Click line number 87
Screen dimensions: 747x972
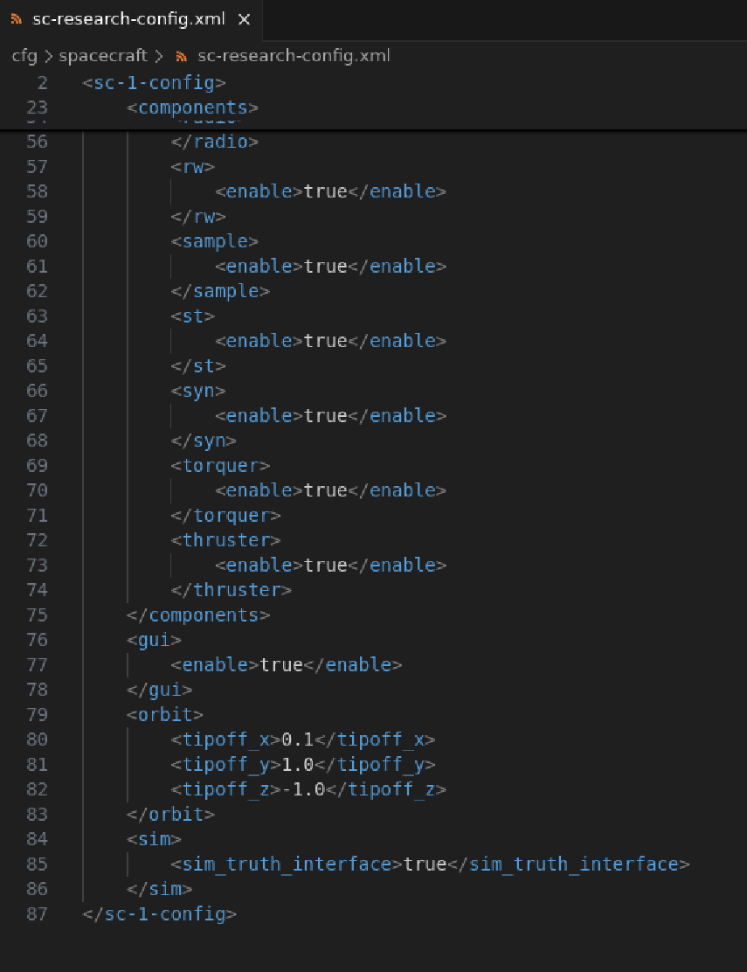coord(37,913)
